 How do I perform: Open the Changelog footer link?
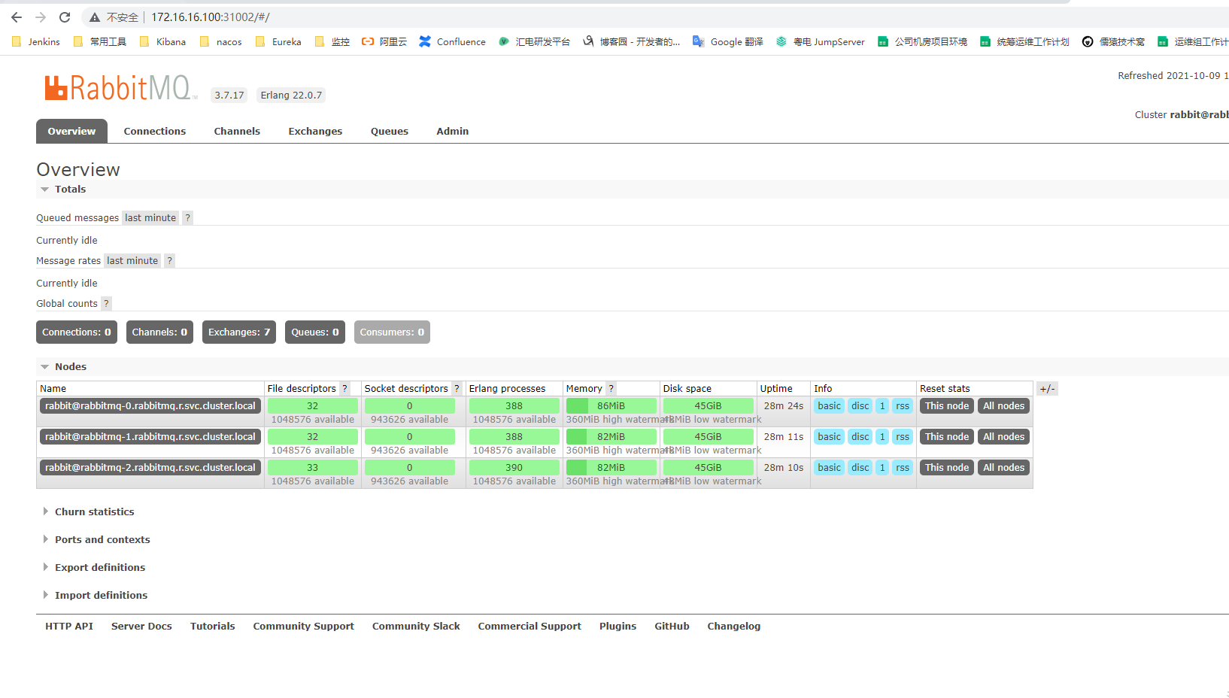point(734,627)
